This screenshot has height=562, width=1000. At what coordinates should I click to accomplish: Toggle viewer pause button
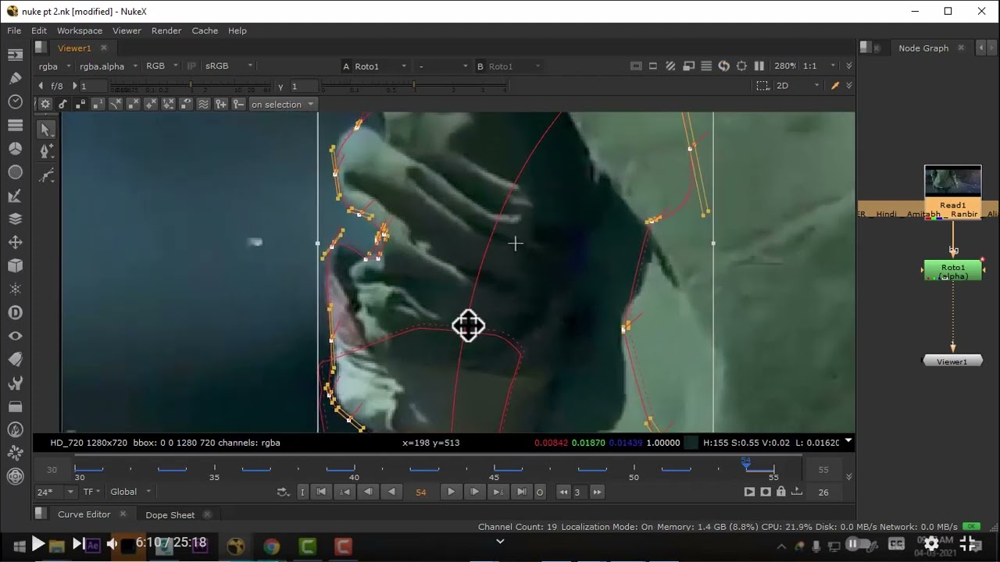(759, 66)
